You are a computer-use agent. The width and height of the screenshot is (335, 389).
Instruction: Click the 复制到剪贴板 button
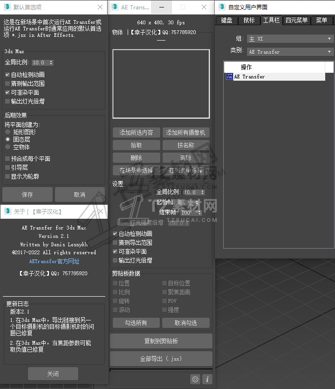161,341
